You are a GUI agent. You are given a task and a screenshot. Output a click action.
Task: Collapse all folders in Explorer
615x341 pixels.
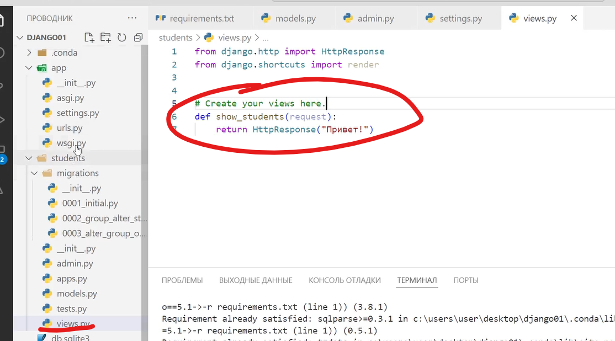[138, 38]
